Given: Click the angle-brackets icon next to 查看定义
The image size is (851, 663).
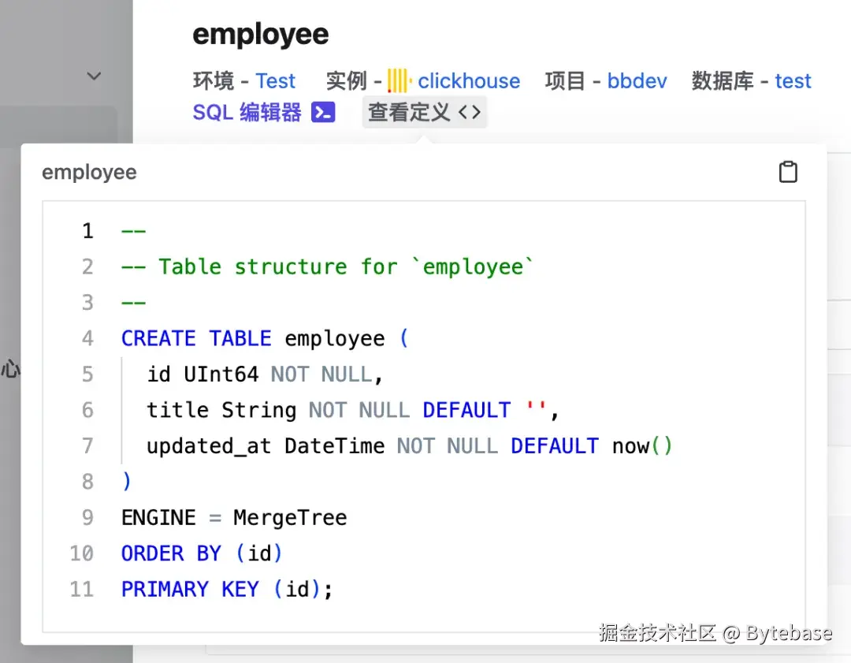Looking at the screenshot, I should point(470,113).
